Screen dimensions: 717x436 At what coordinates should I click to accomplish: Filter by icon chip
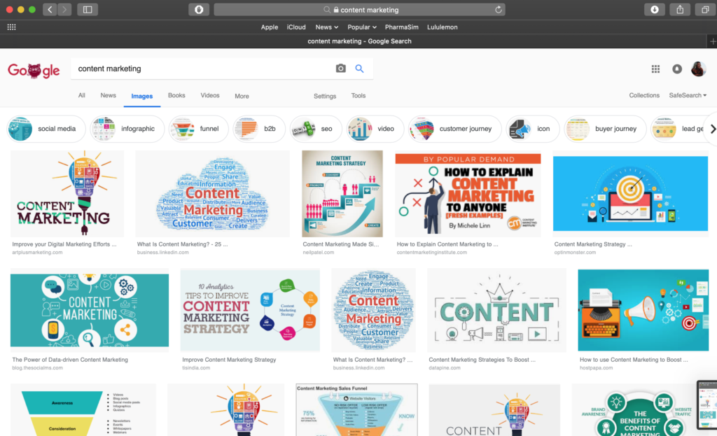click(533, 129)
